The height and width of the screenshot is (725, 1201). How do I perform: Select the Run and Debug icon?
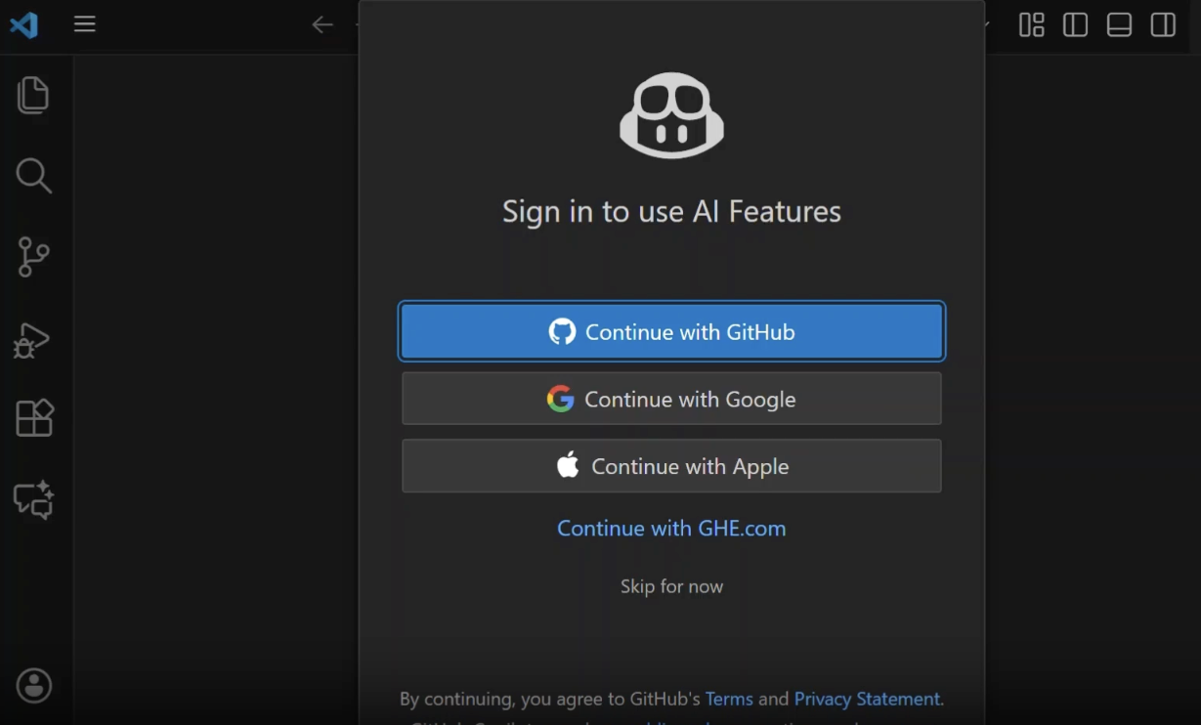click(x=34, y=339)
